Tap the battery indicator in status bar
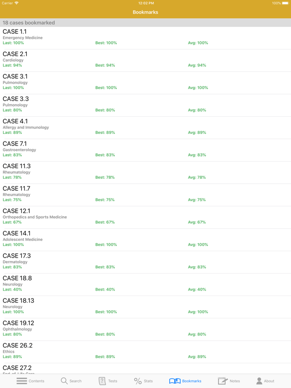Screen dimensions: 291x388 [x=285, y=3]
